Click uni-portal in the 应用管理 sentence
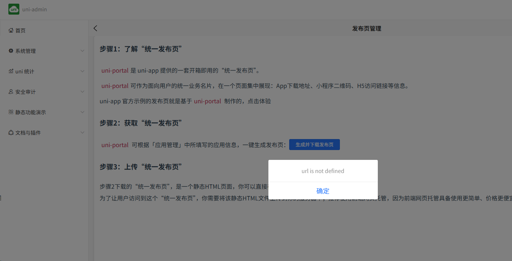Screen dimensions: 512x261 (115, 145)
